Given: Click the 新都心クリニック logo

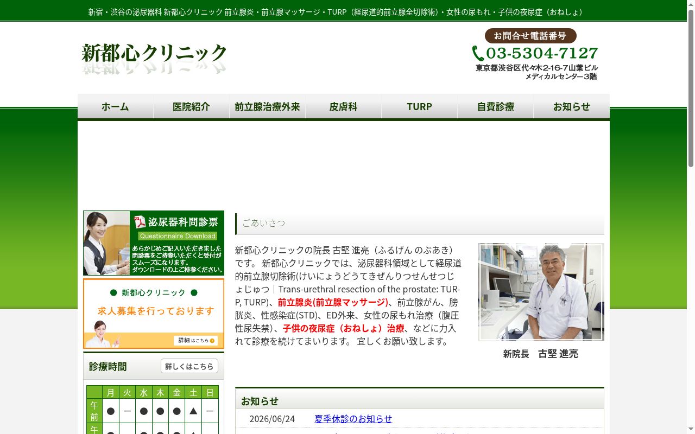Looking at the screenshot, I should pos(154,59).
